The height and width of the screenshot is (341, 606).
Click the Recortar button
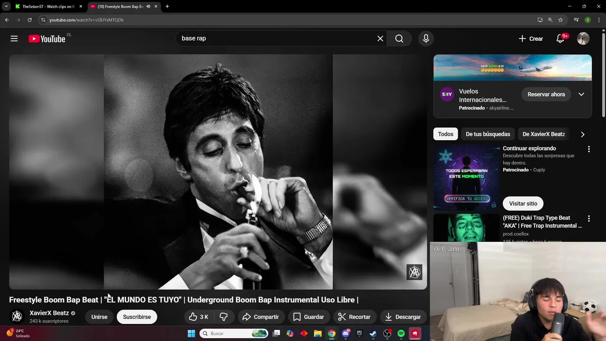[x=354, y=317]
